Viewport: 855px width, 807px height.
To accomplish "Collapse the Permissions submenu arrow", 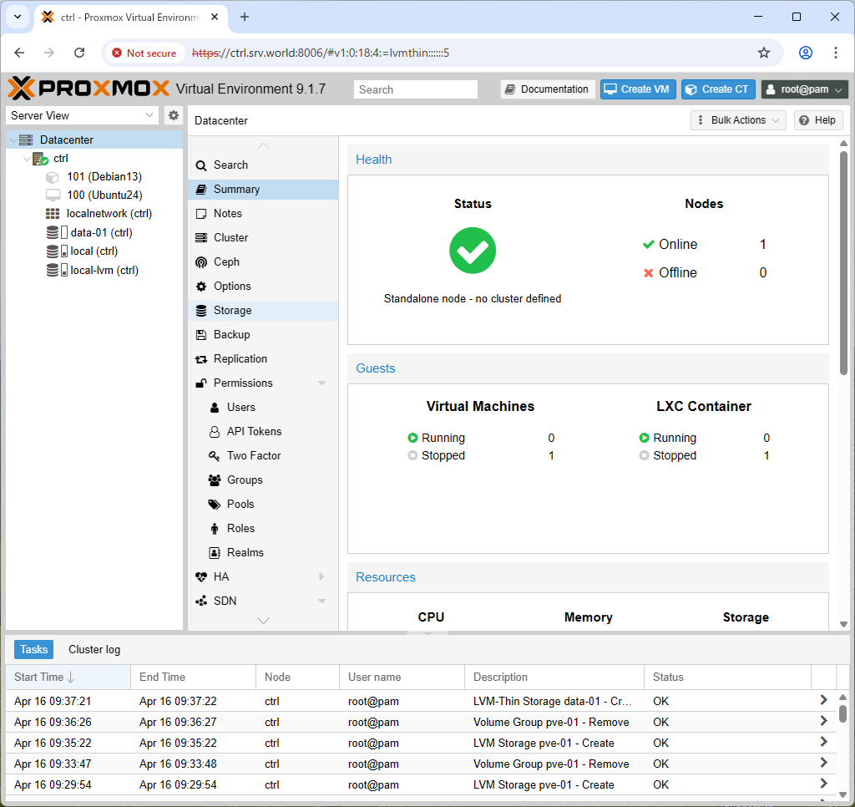I will click(321, 383).
